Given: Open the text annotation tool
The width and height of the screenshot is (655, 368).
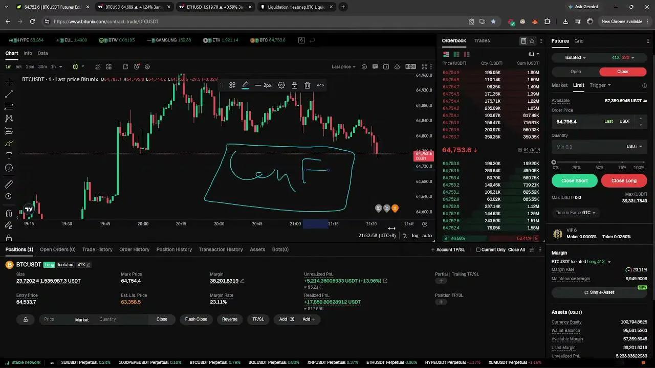Looking at the screenshot, I should (x=9, y=155).
